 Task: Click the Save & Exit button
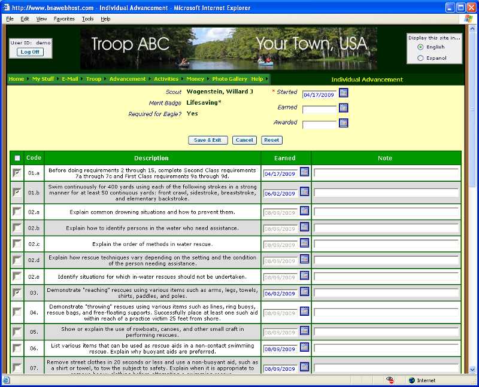pos(208,140)
